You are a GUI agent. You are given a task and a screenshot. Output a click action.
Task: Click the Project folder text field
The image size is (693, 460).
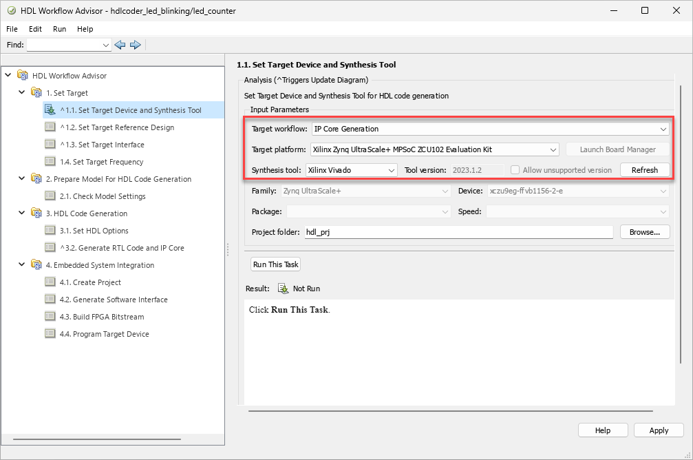(458, 233)
